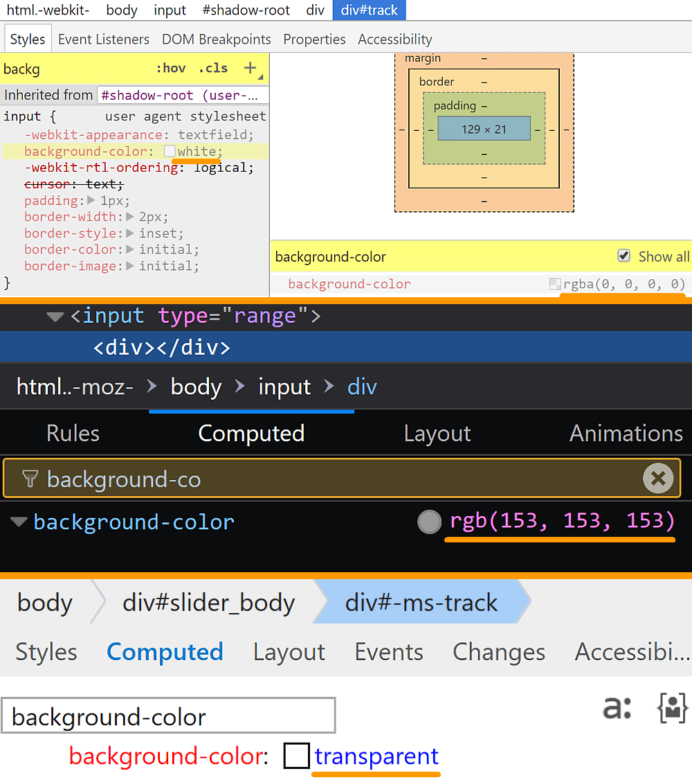Uncheck the Show all checkbox
Image resolution: width=692 pixels, height=780 pixels.
coord(624,256)
